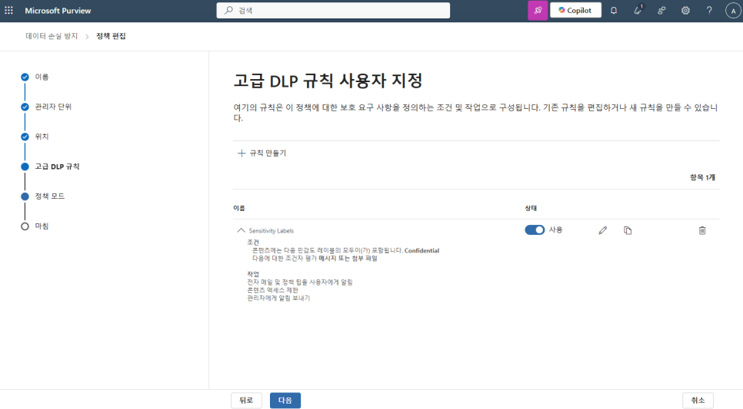
Task: Open the what's new icon with badge
Action: pos(638,10)
